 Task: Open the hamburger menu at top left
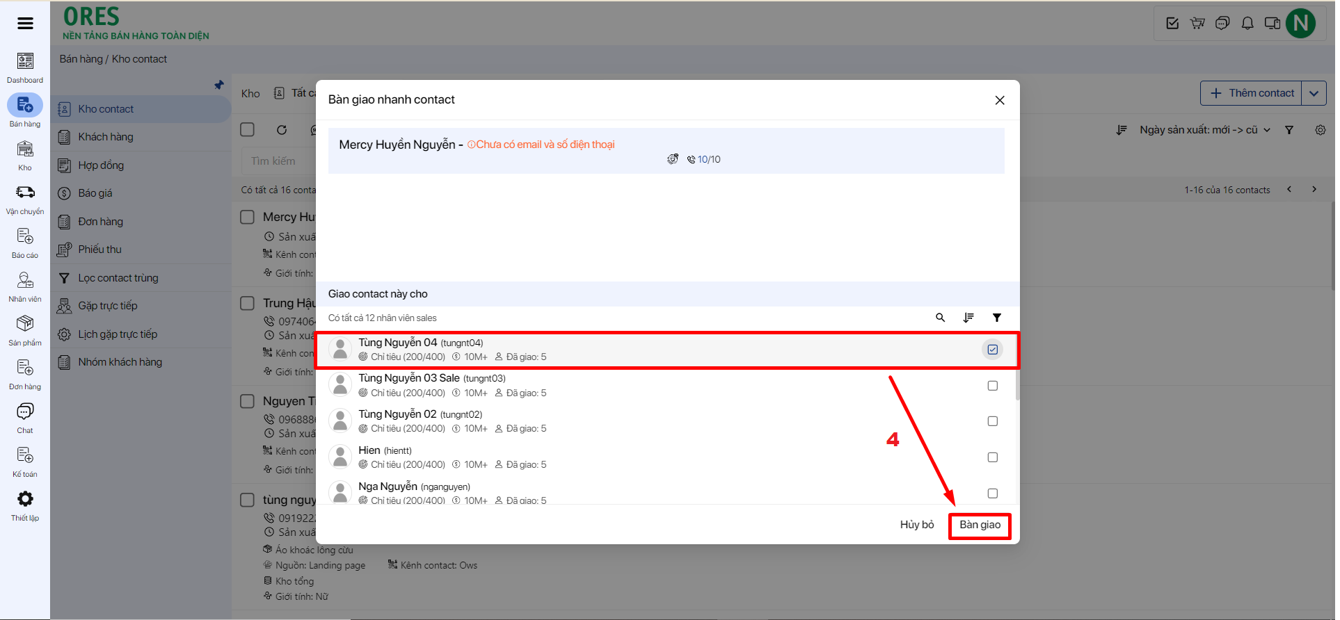tap(25, 24)
